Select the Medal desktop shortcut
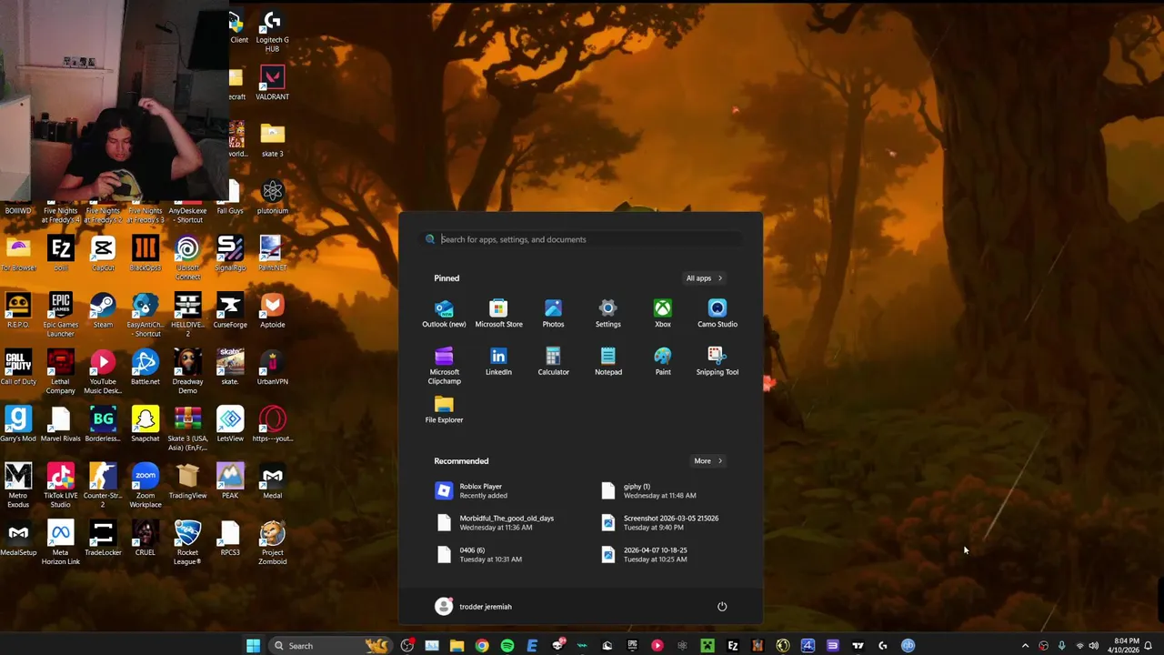The width and height of the screenshot is (1164, 655). pos(272,481)
